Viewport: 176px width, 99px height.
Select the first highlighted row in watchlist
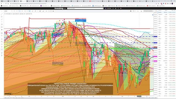[x=167, y=12]
